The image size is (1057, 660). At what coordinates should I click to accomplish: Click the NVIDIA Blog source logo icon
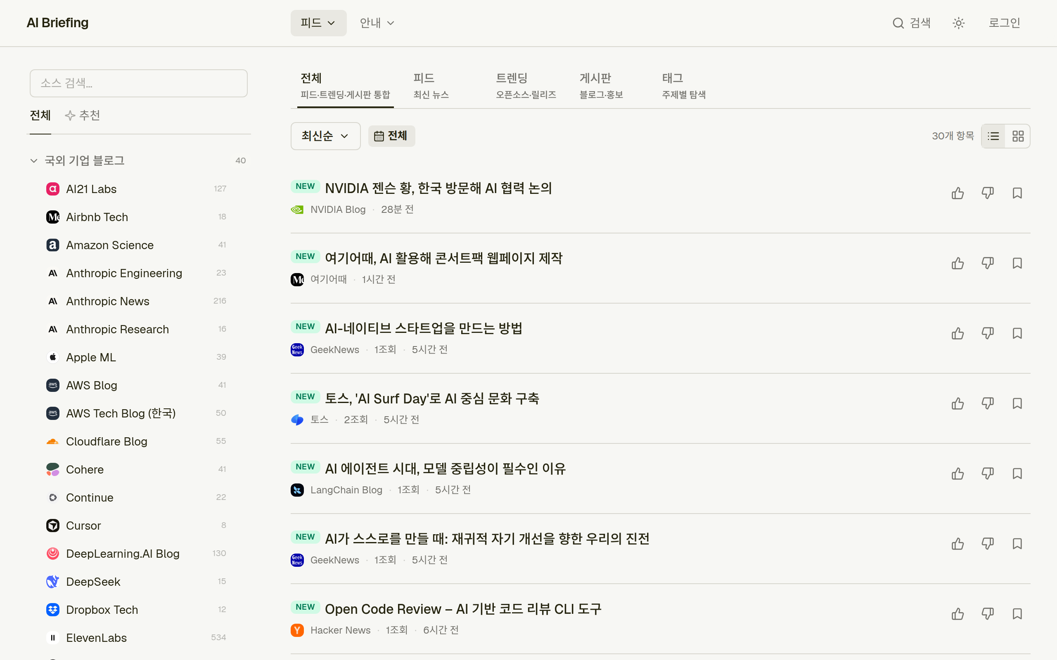pos(297,210)
